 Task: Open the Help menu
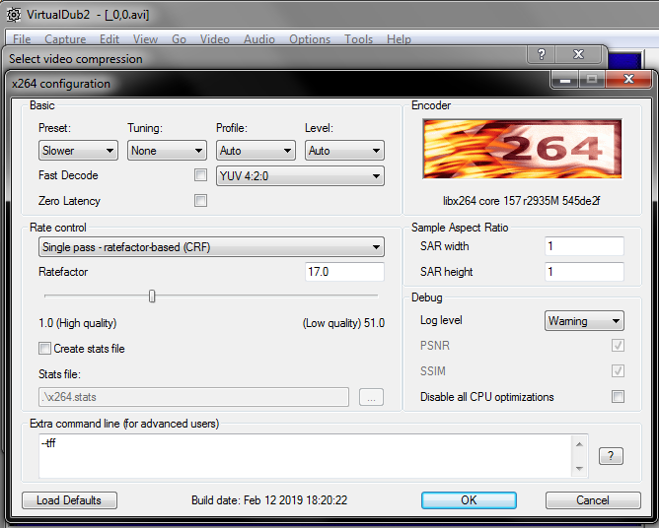(x=399, y=39)
